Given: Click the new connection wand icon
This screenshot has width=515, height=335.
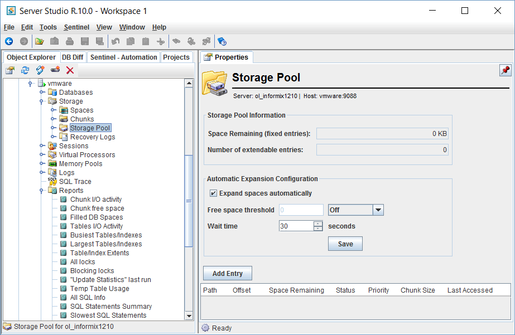Looking at the screenshot, I should (40, 70).
